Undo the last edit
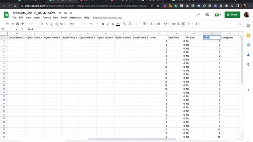 click(8, 24)
